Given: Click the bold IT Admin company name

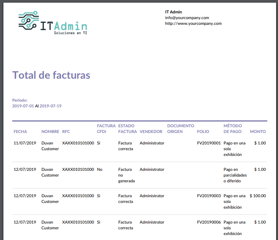Looking at the screenshot, I should tap(174, 12).
